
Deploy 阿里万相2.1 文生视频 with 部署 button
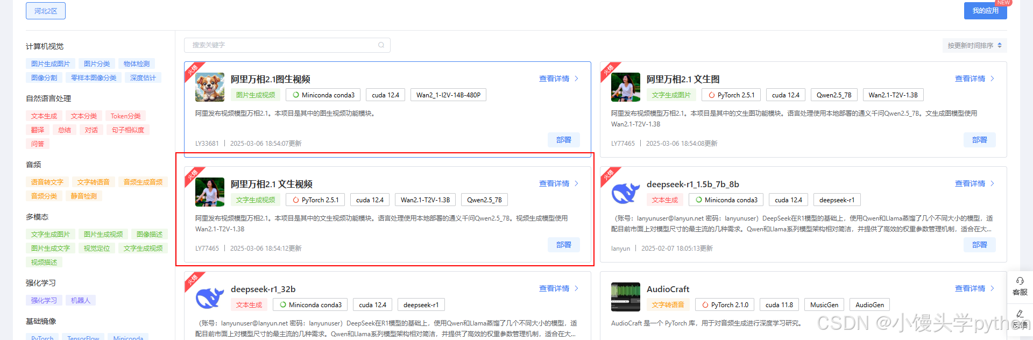click(564, 245)
